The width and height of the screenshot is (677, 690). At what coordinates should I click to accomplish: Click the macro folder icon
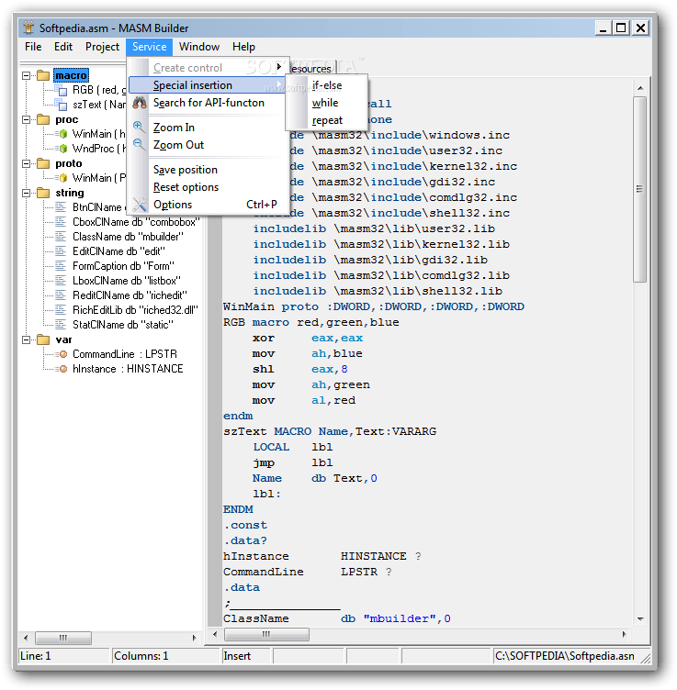pyautogui.click(x=43, y=75)
